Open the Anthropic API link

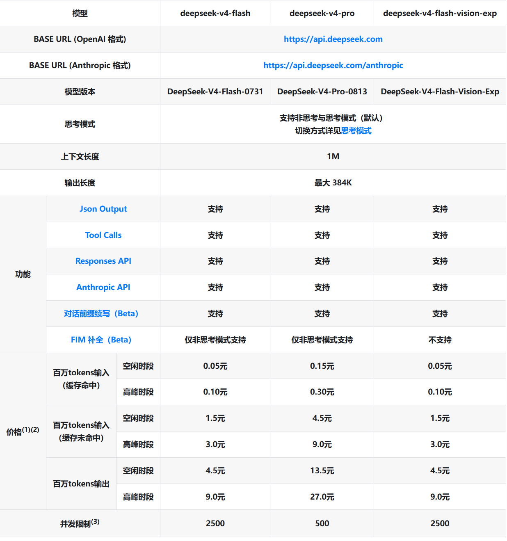[103, 288]
